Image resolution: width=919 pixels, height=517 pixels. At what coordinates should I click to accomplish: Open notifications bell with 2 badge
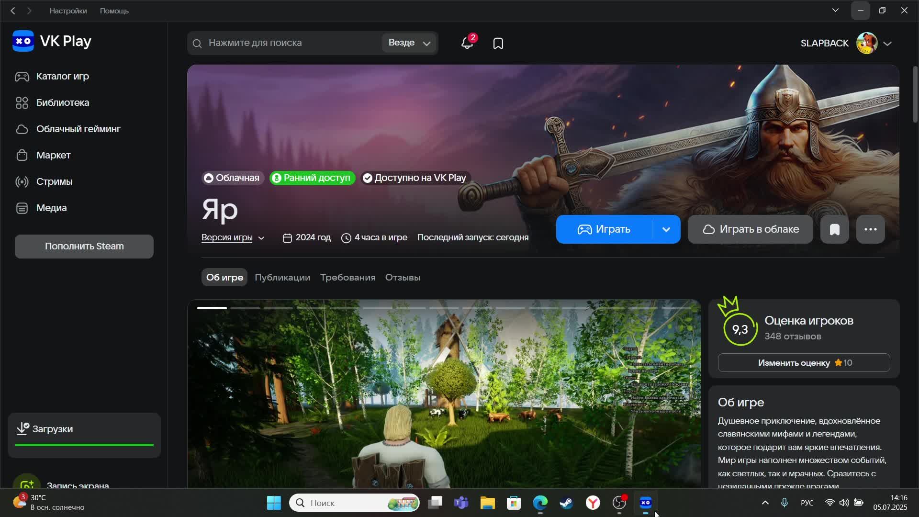coord(468,43)
